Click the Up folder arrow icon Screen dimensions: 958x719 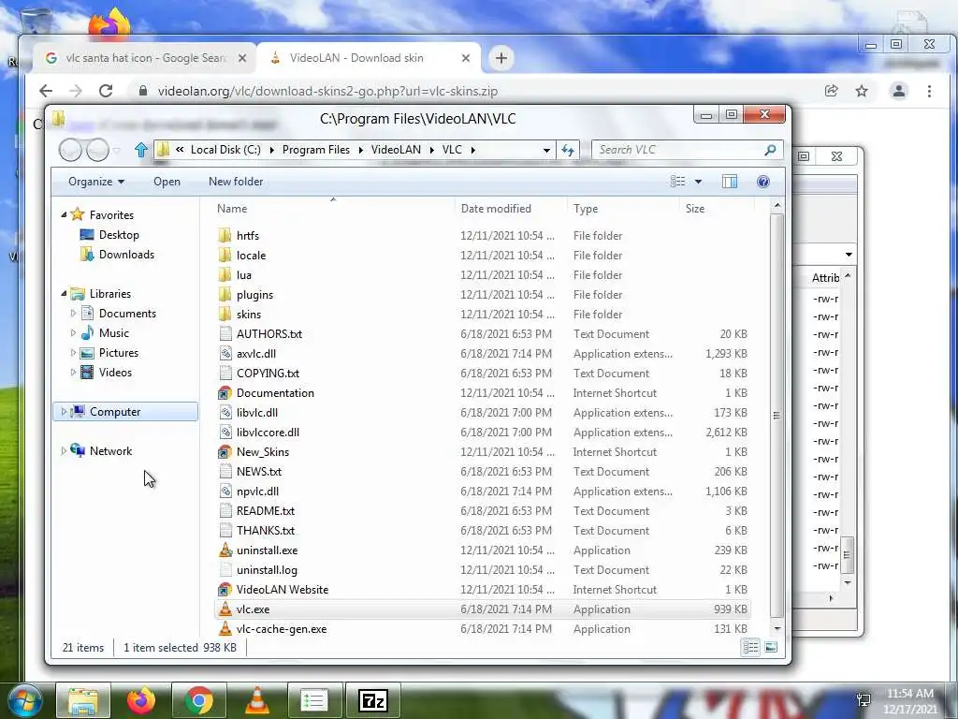click(x=141, y=150)
